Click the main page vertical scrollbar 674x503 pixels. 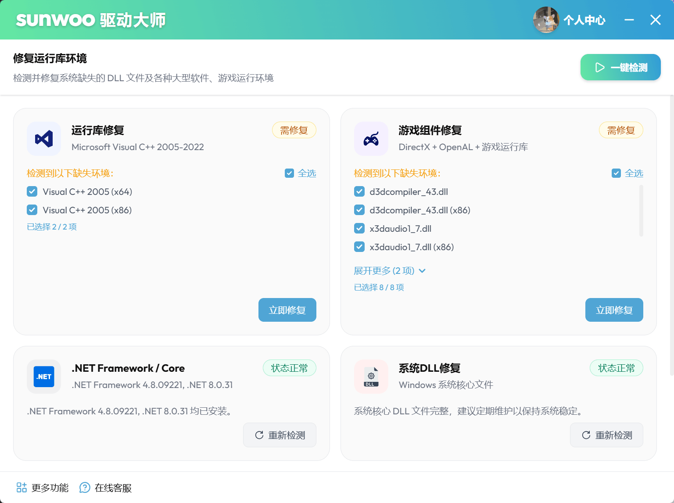point(671,235)
